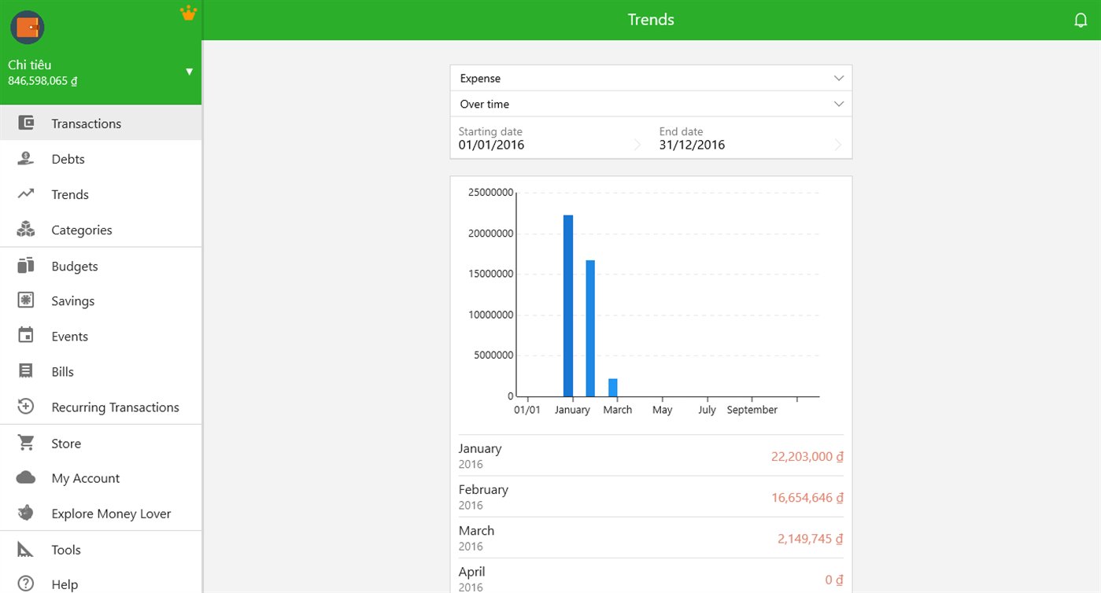Expand the Chi tiêu wallet selector arrow

click(x=189, y=72)
